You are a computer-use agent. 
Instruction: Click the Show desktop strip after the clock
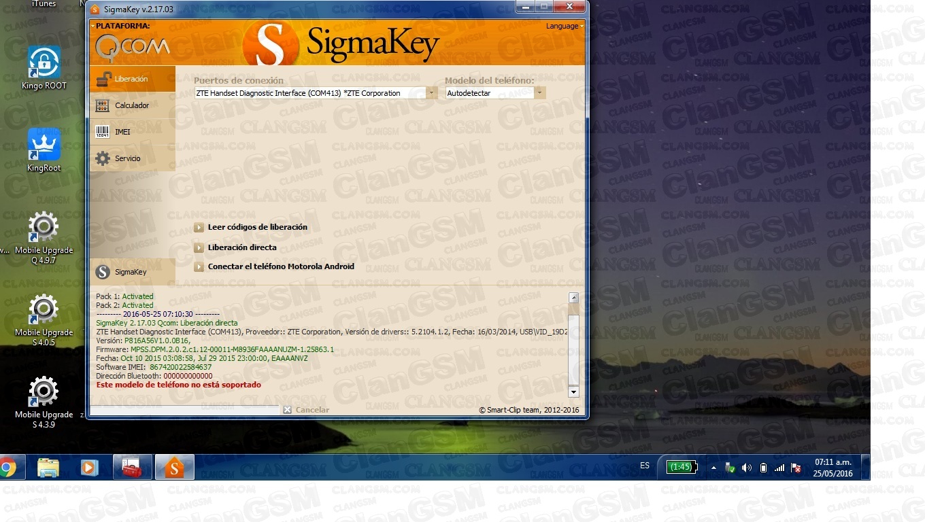coord(866,467)
